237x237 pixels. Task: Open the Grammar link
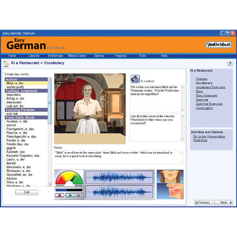coord(202,100)
